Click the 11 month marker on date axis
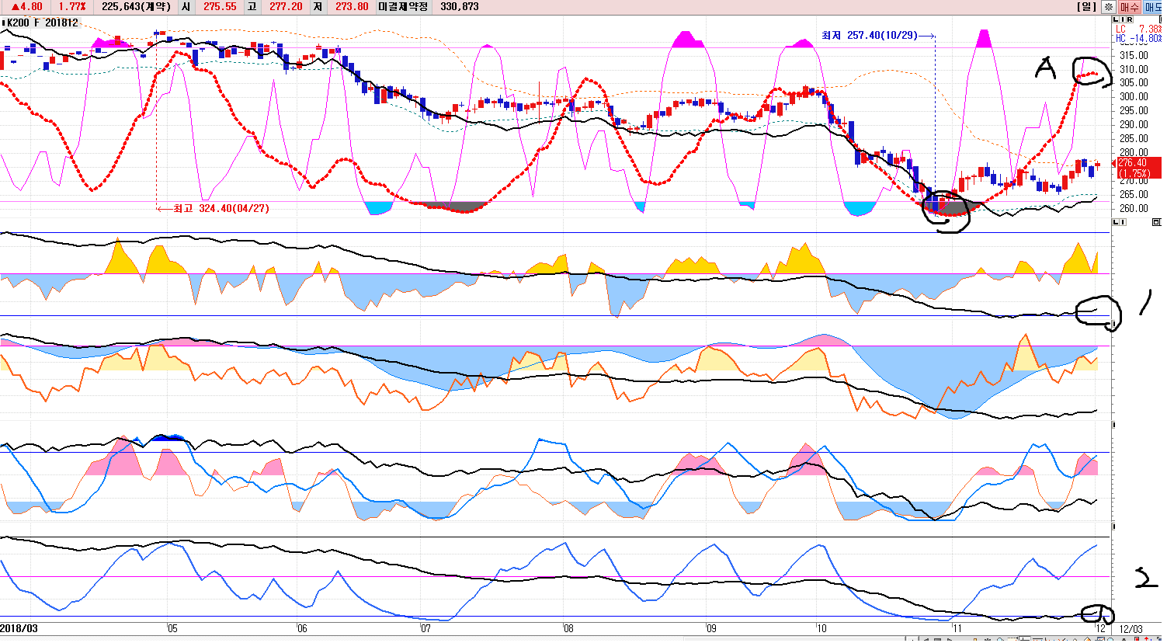Screen dimensions: 1174x643 pyautogui.click(x=957, y=628)
